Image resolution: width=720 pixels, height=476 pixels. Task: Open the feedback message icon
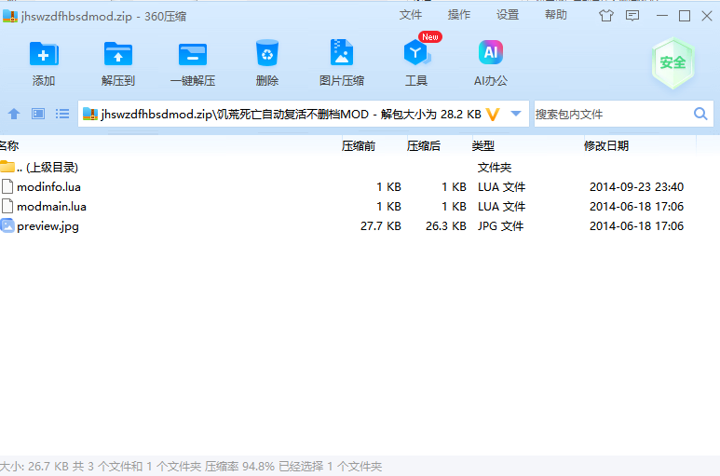pyautogui.click(x=632, y=16)
